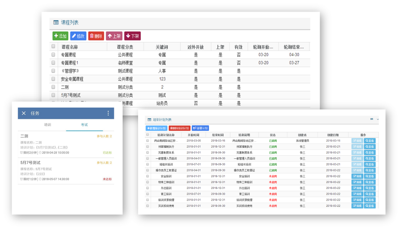Check the box for 专属课程1 row
The height and width of the screenshot is (230, 401).
pyautogui.click(x=53, y=63)
